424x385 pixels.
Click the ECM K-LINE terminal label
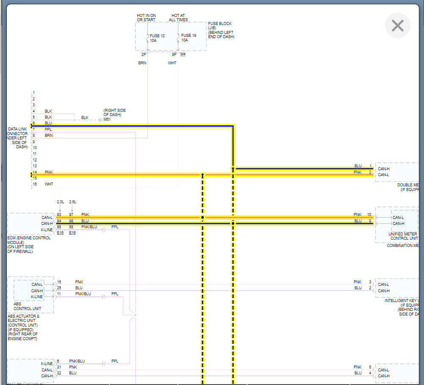[47, 230]
